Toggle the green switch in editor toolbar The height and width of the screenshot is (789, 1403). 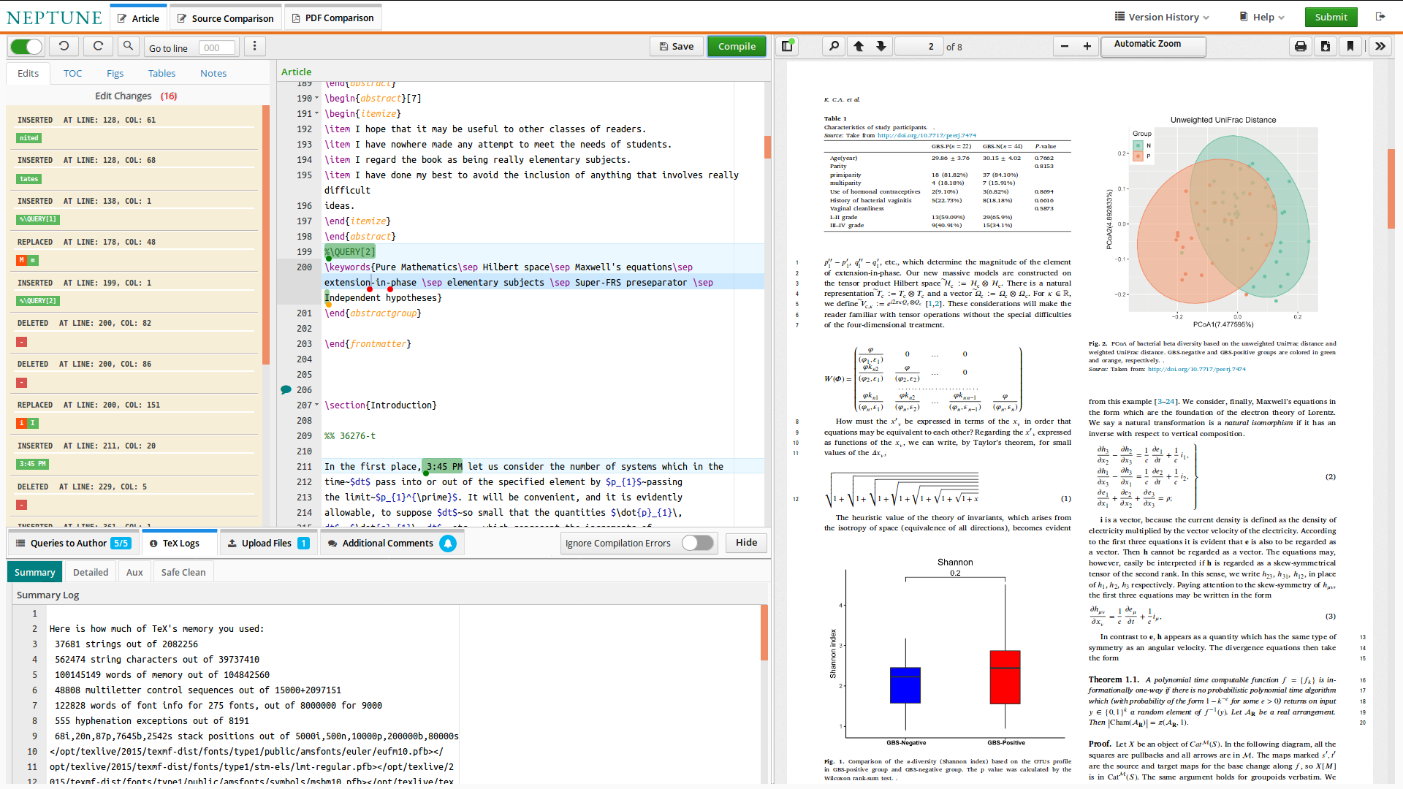[x=27, y=47]
